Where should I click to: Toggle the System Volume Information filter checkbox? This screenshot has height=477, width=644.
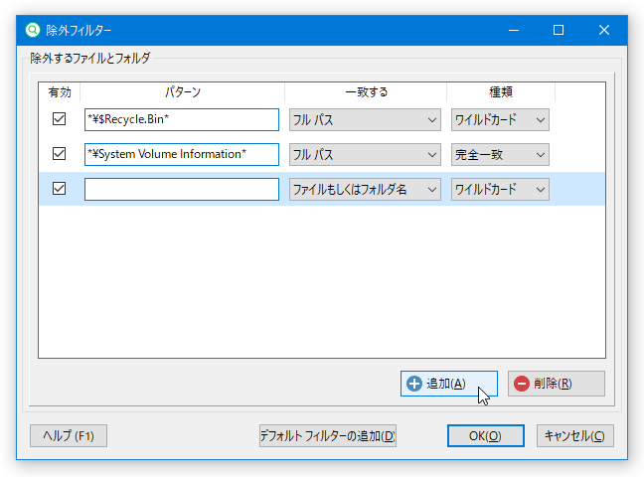click(60, 154)
